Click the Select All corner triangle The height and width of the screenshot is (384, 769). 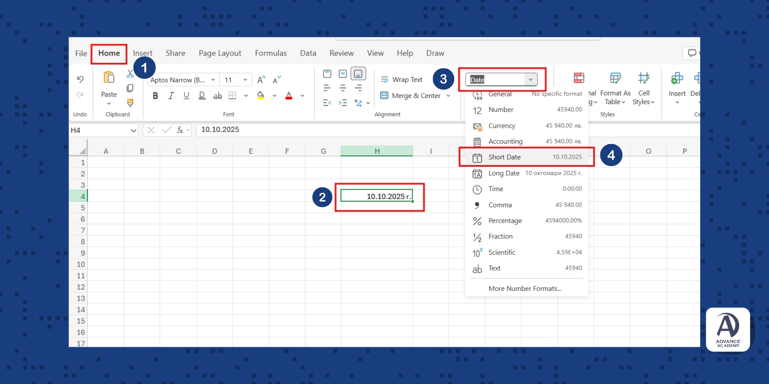(82, 151)
